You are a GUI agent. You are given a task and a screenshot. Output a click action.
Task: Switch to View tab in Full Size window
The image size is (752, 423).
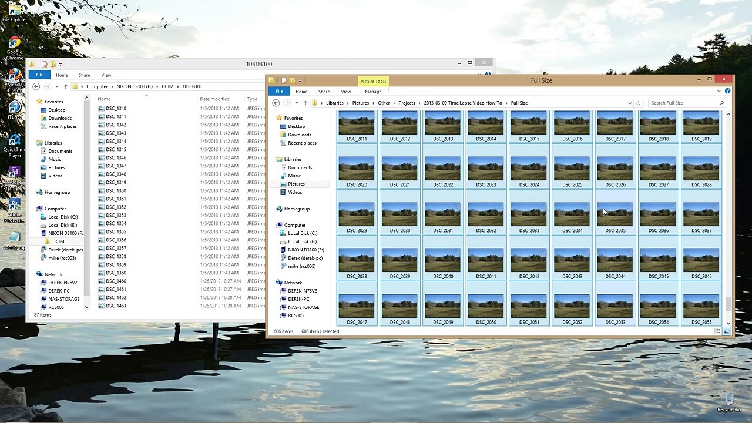(x=346, y=92)
